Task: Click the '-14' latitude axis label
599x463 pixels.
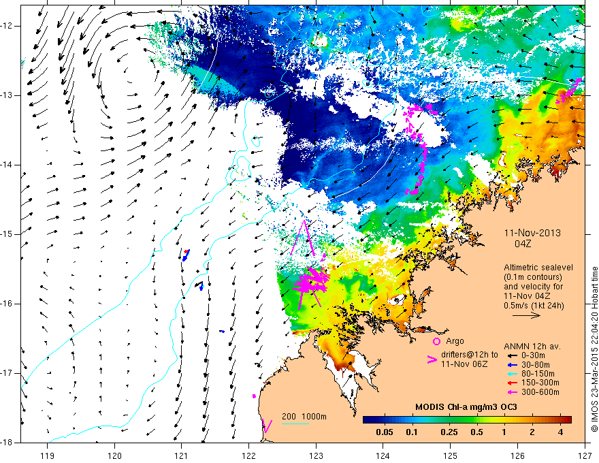Action: click(7, 165)
